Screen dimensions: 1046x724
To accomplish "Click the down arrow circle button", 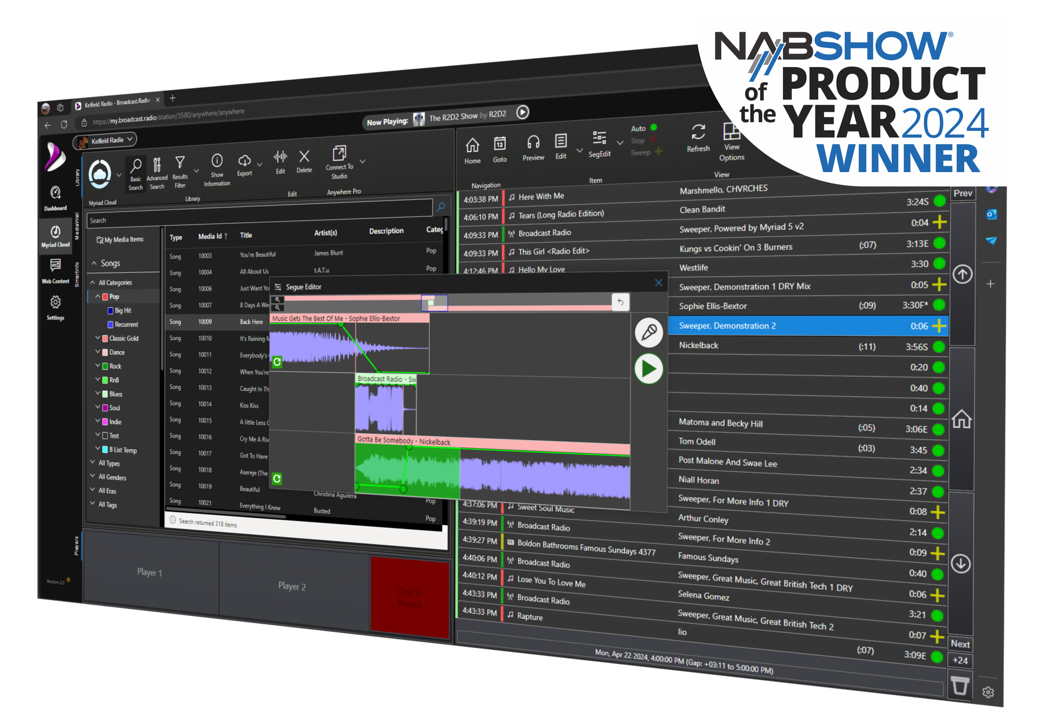I will pos(961,563).
